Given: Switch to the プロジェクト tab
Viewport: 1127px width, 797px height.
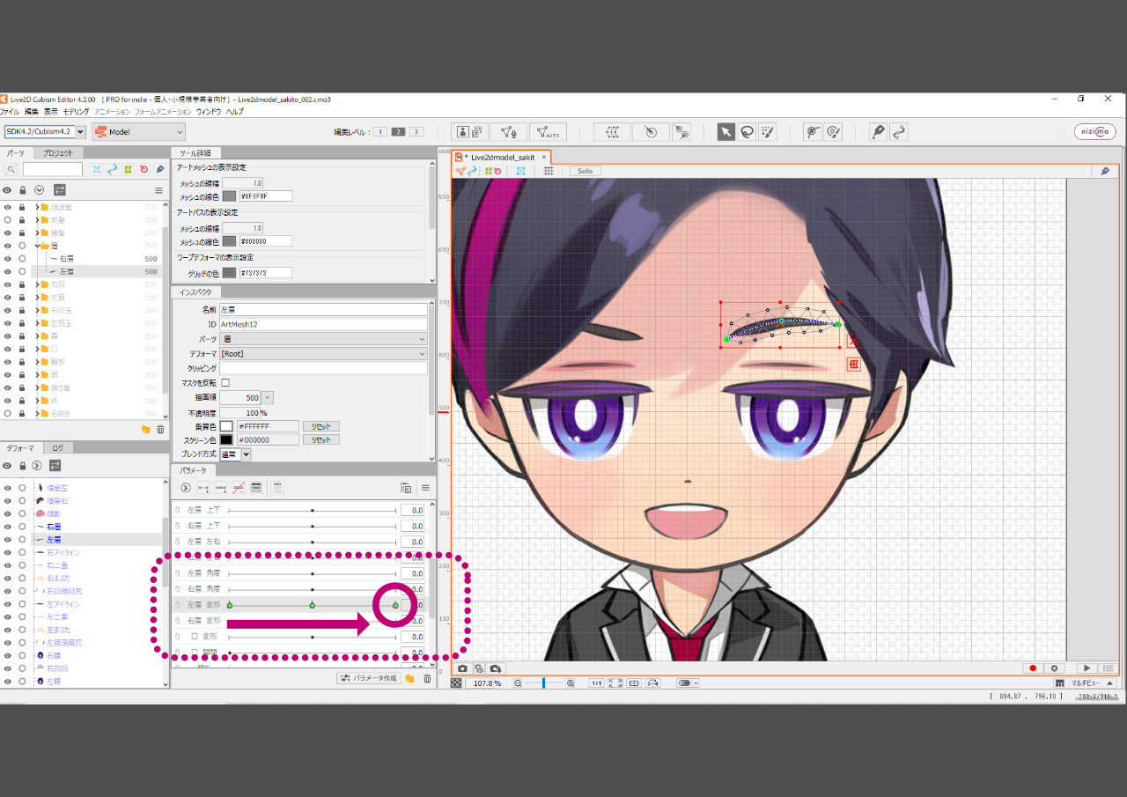Looking at the screenshot, I should pos(58,153).
